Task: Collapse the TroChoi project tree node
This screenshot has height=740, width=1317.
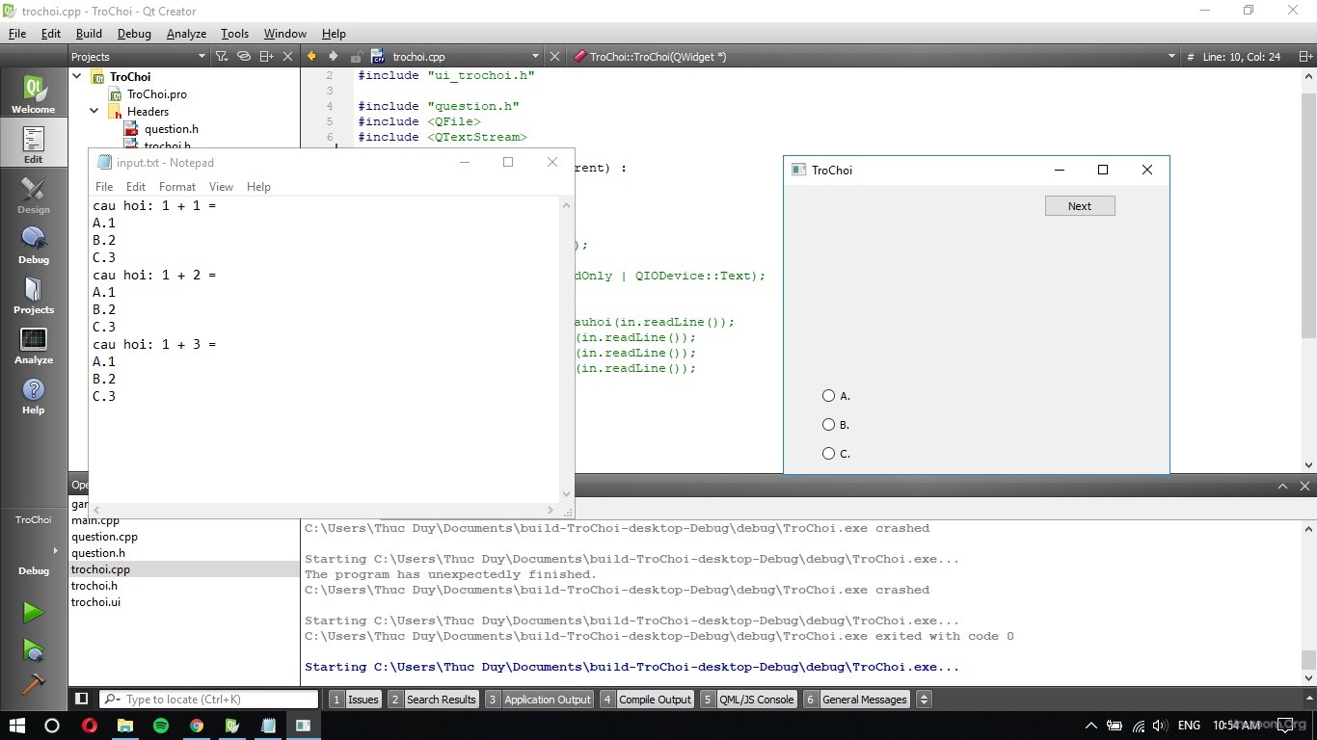Action: (x=77, y=76)
